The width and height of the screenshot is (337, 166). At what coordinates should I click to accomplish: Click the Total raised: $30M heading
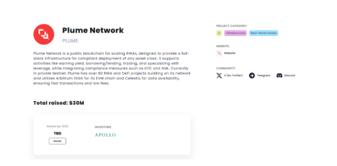59,103
